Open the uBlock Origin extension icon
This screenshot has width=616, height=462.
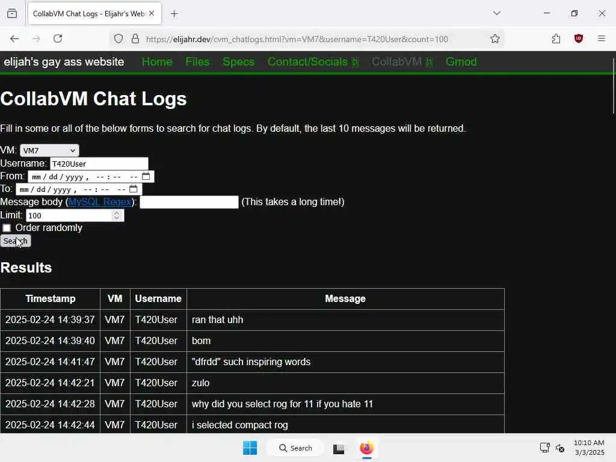(x=578, y=38)
